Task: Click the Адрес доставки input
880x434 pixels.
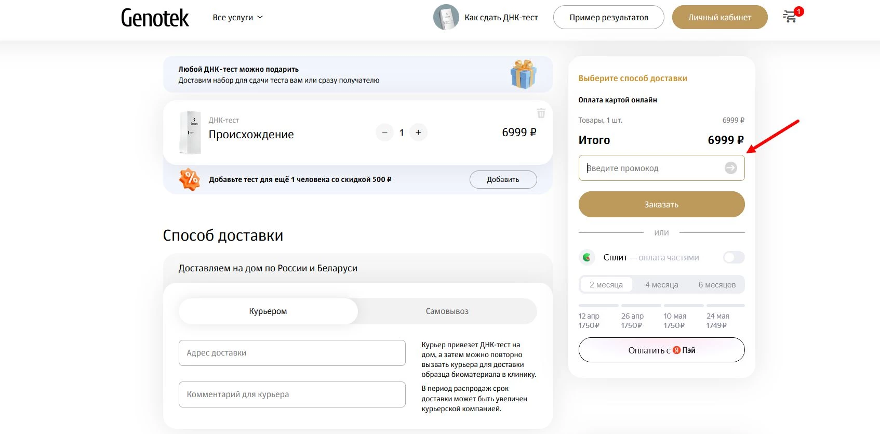Action: point(292,353)
